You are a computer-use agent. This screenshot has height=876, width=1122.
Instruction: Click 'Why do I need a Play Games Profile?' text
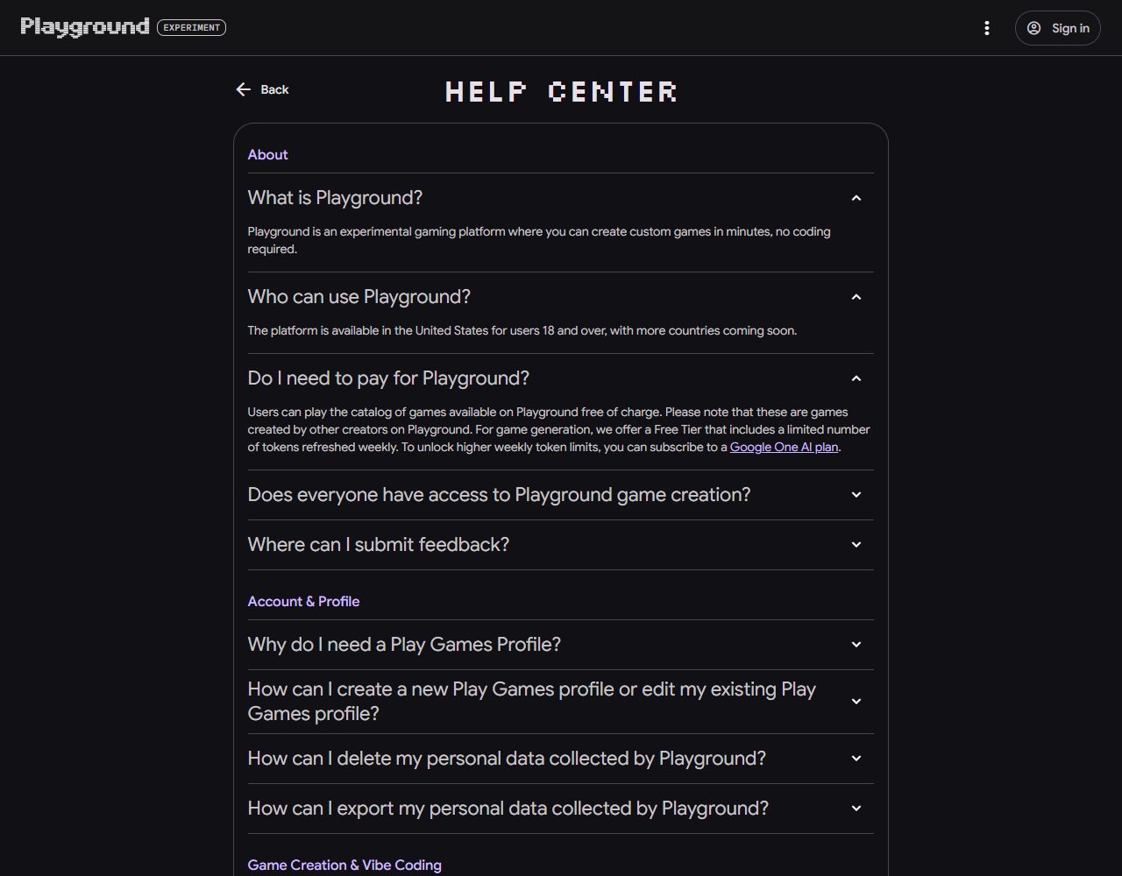404,645
